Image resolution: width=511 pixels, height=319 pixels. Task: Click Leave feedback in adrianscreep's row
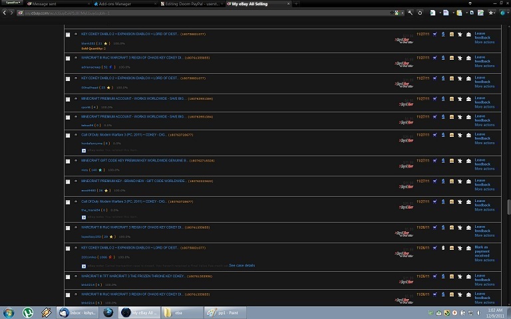(482, 59)
